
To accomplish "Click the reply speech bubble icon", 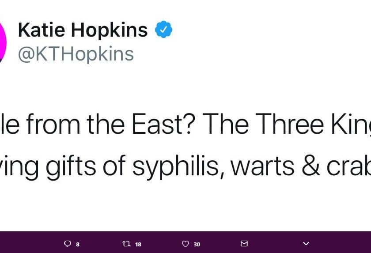I will tap(68, 244).
